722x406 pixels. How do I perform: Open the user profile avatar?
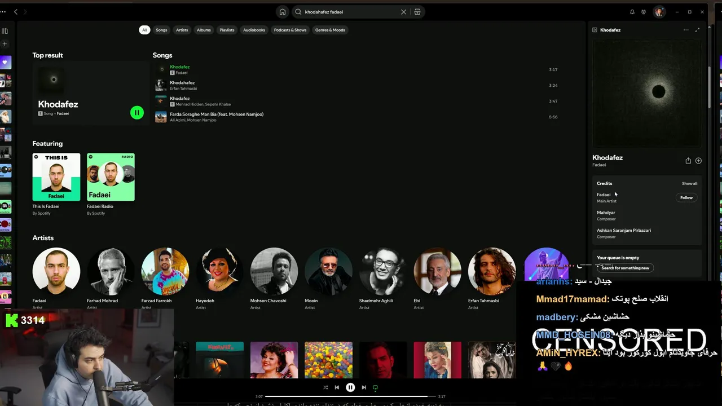(x=659, y=12)
